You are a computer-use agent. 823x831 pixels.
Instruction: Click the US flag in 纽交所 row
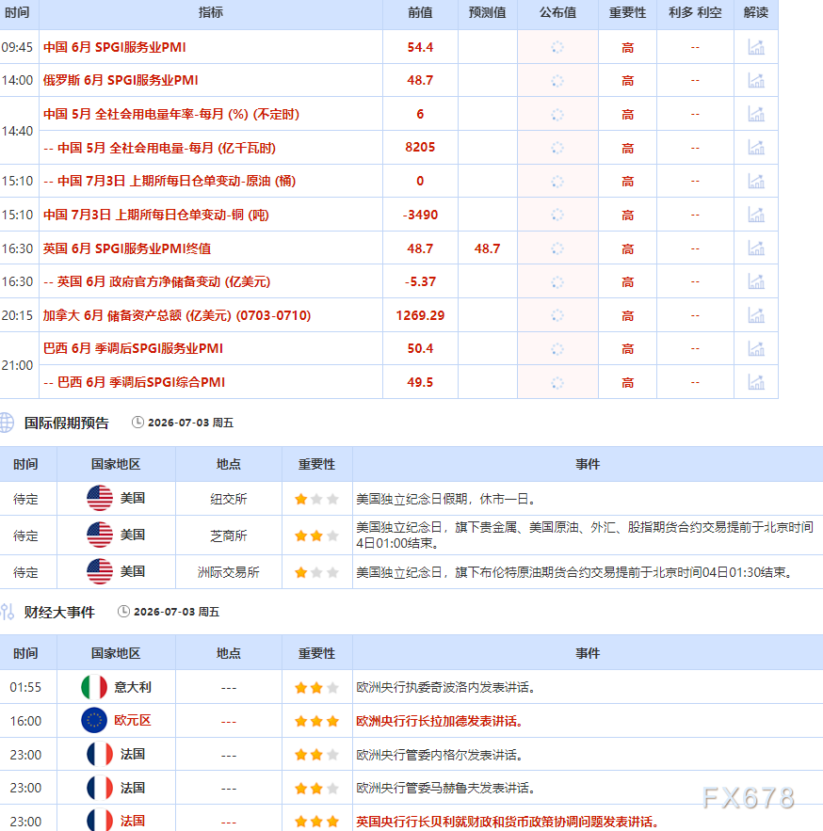[x=100, y=498]
